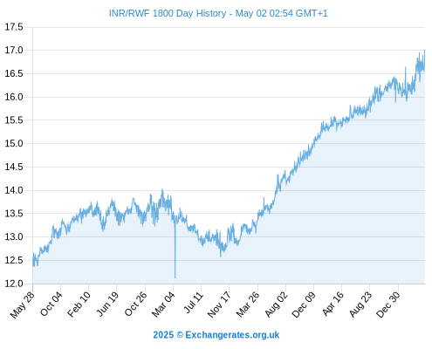432x349 pixels.
Task: Click the 12.0 y-axis value label
Action: [14, 284]
